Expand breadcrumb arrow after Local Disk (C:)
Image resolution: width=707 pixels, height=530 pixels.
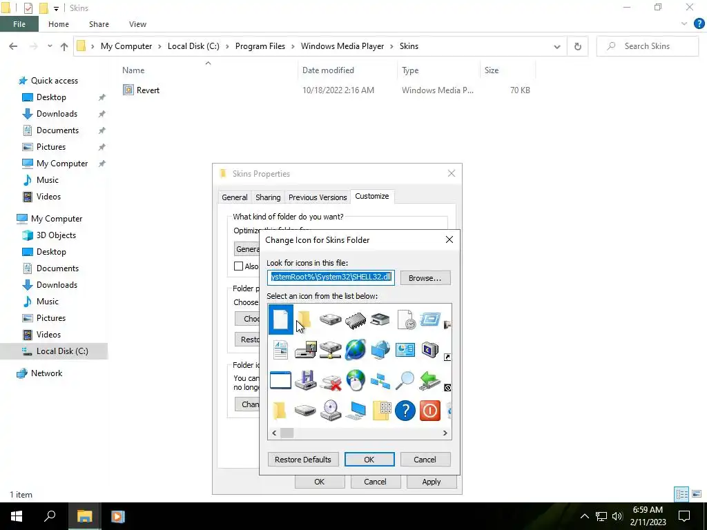click(227, 46)
